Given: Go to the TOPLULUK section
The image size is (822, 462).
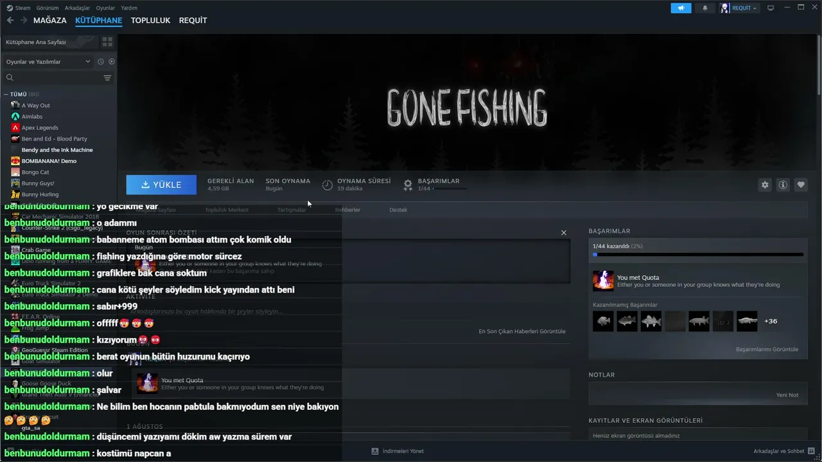Looking at the screenshot, I should point(151,21).
